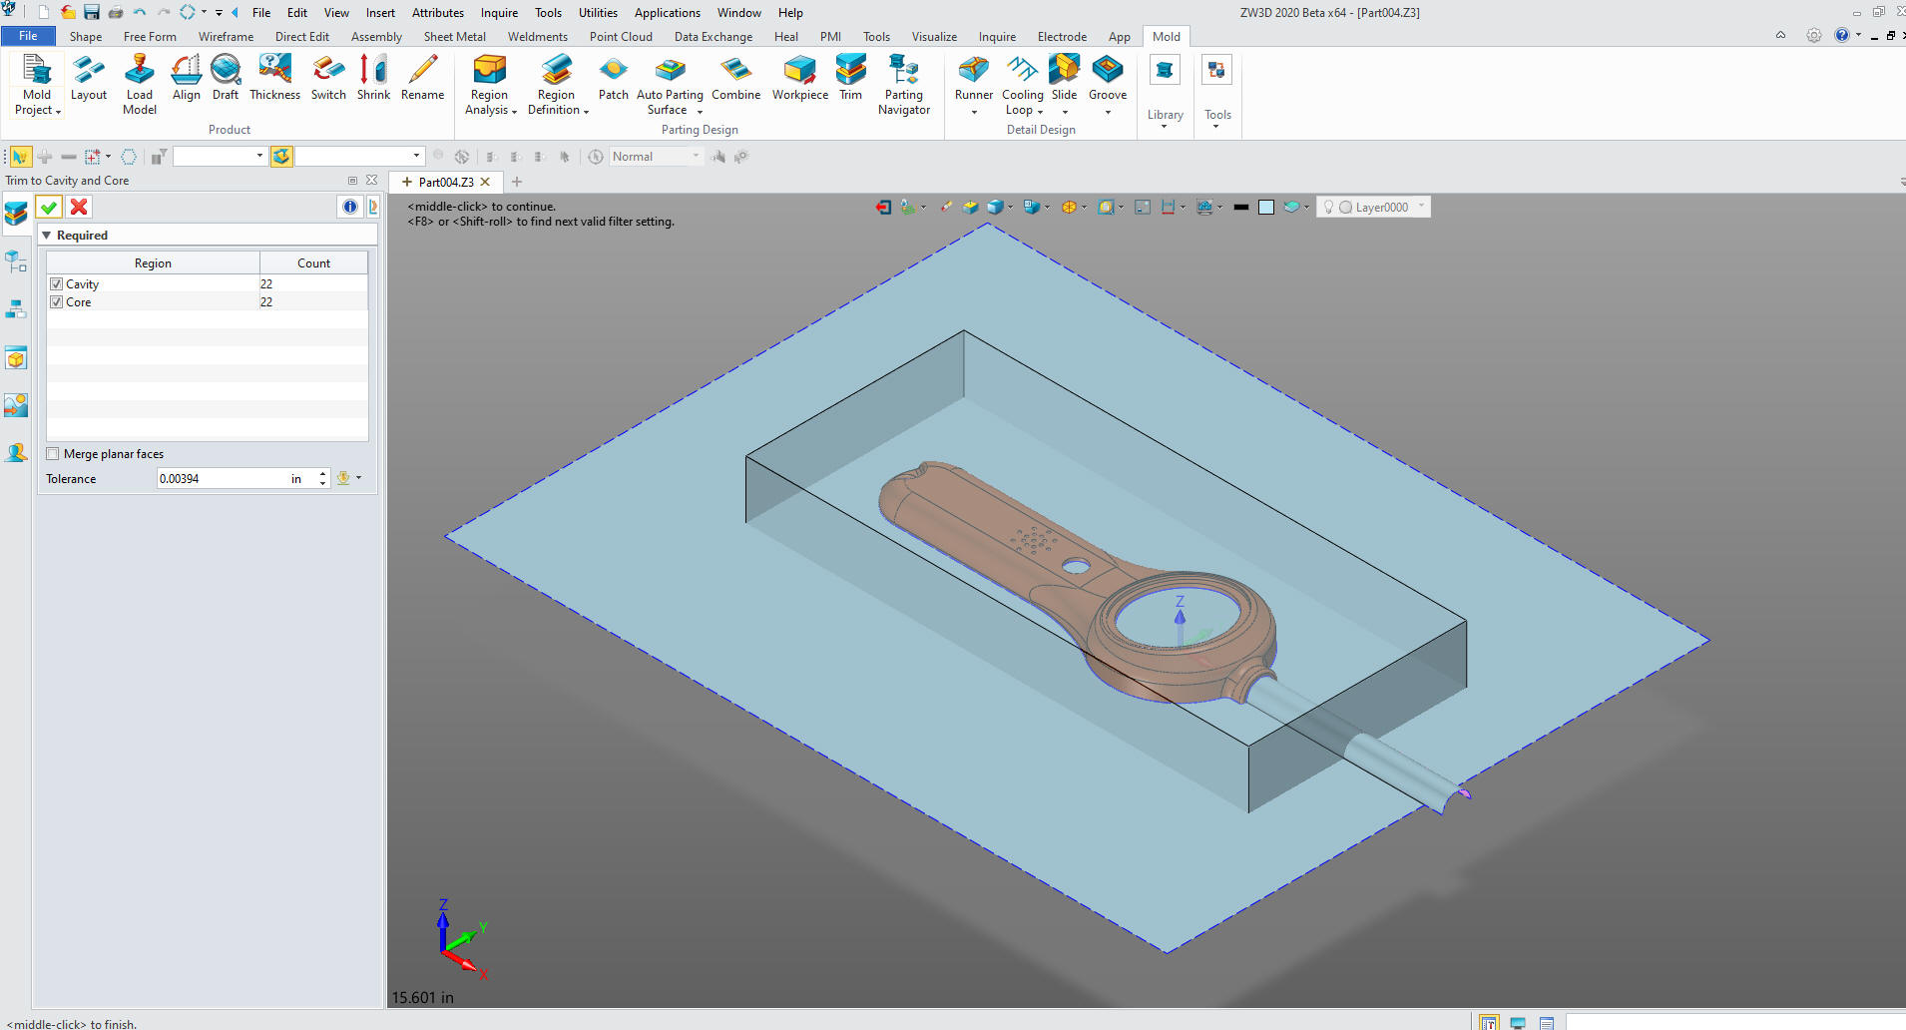Uncheck the Cavity region checkbox
Image resolution: width=1906 pixels, height=1030 pixels.
point(57,284)
